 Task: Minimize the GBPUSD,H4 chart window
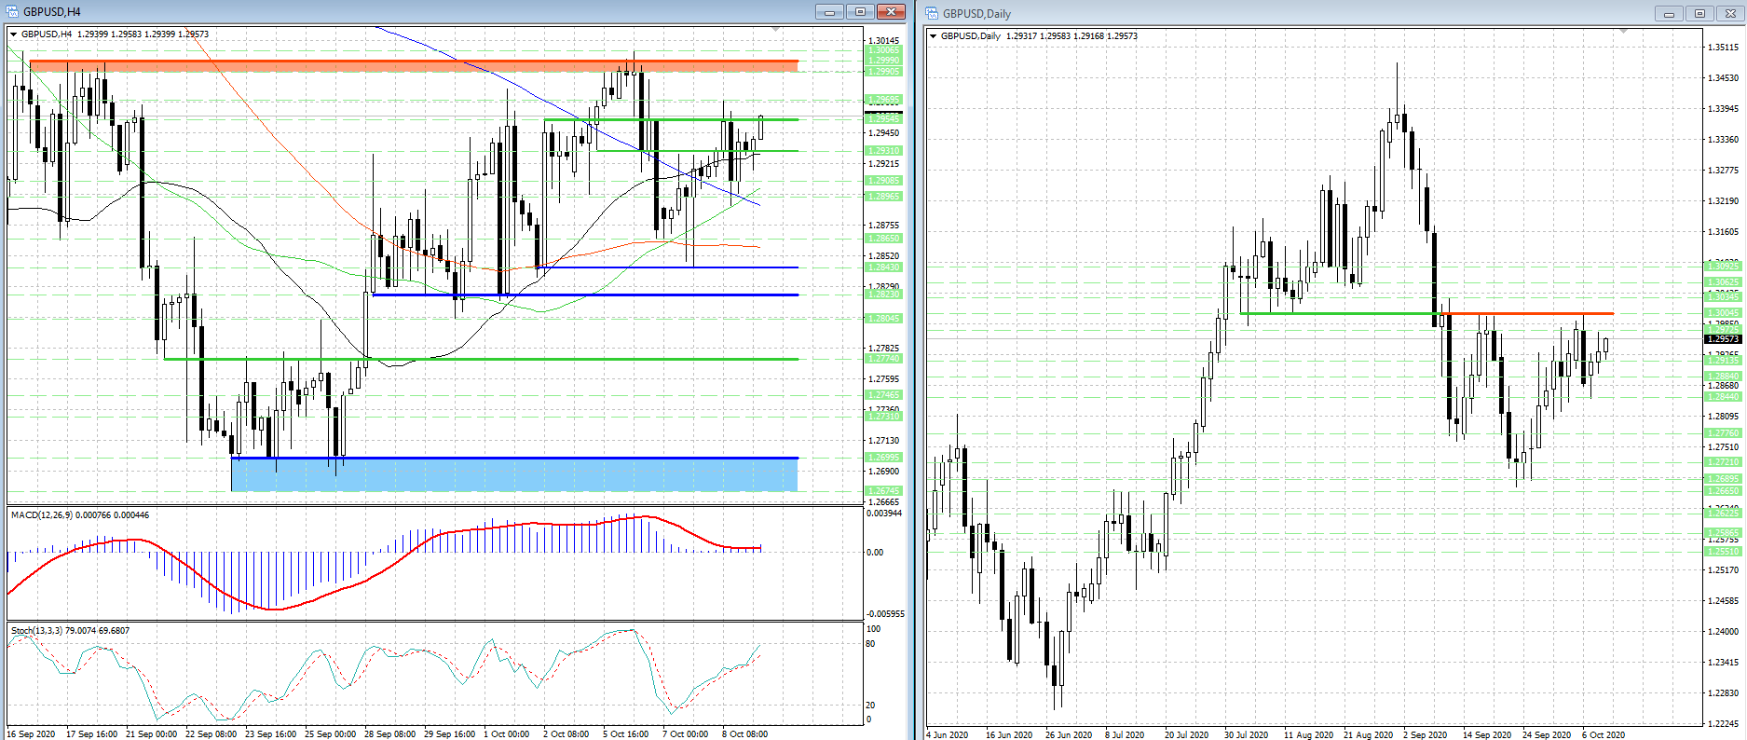828,12
